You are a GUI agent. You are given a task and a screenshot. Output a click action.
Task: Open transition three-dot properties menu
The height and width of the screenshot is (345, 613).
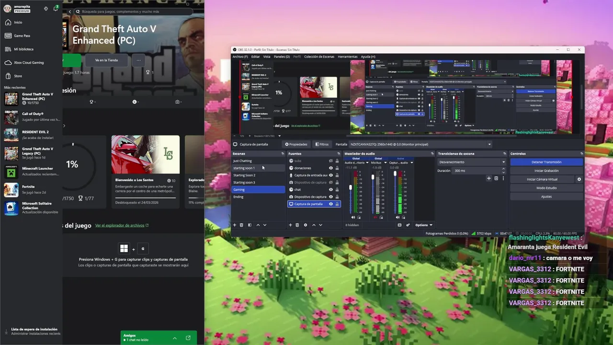(503, 178)
